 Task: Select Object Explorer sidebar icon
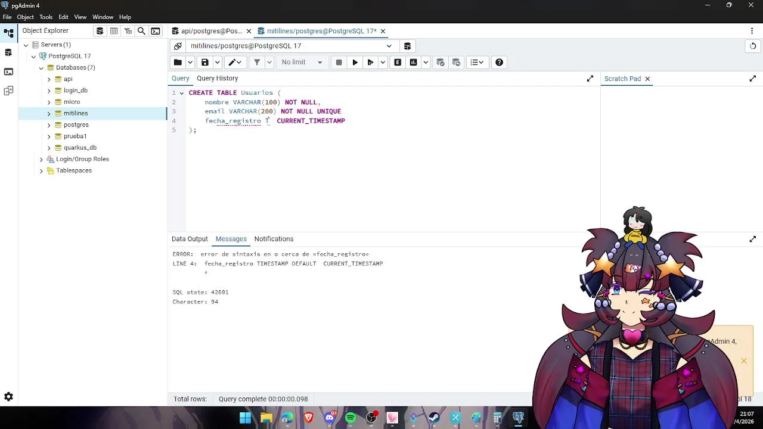(8, 33)
